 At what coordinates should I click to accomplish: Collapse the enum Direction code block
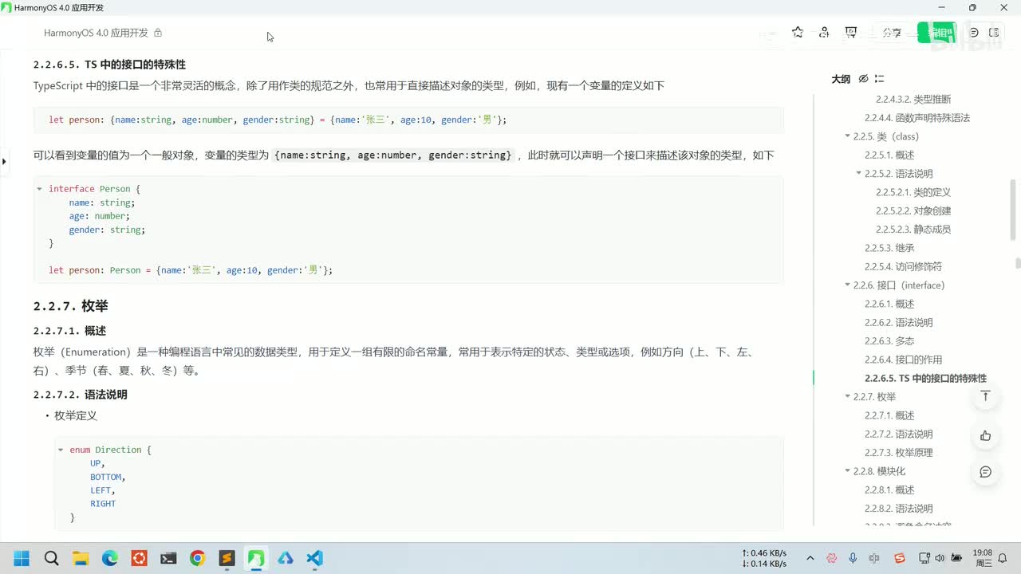61,450
